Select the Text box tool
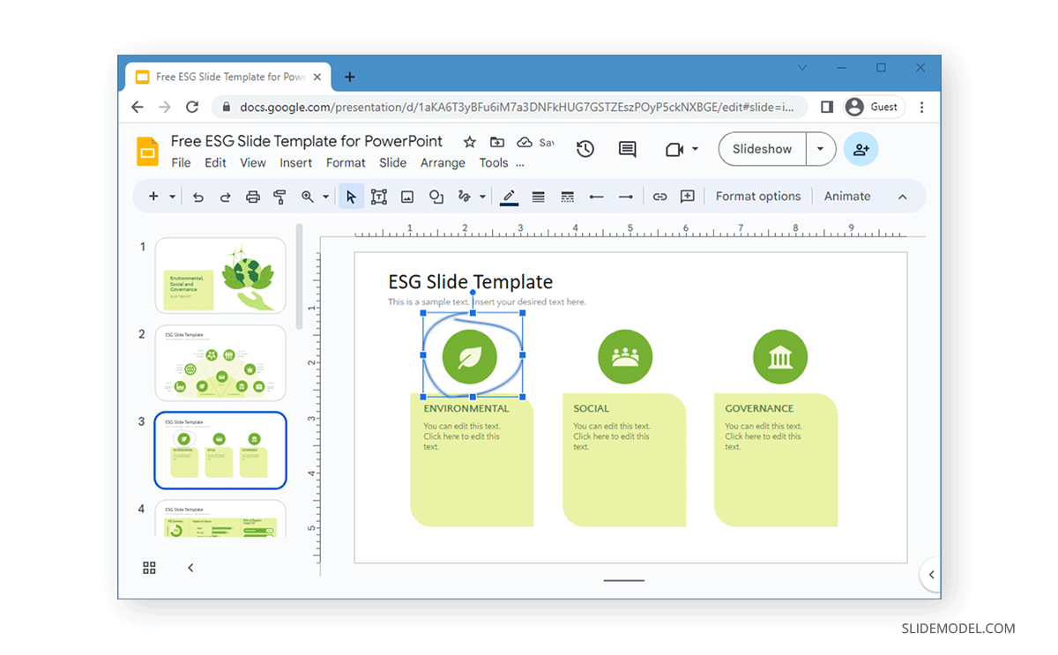Screen dimensions: 1058x655 379,197
